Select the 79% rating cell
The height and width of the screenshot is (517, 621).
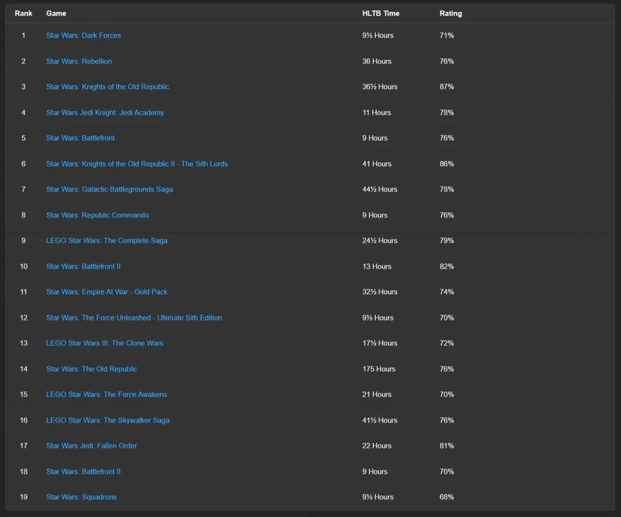(446, 240)
